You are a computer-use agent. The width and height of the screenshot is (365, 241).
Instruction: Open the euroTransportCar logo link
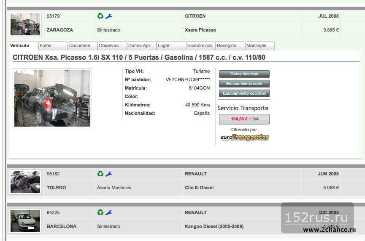(244, 137)
